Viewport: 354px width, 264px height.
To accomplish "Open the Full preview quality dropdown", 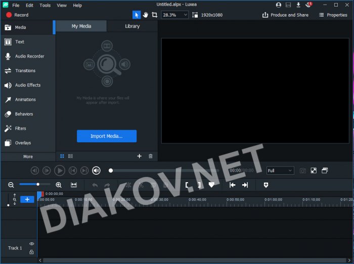I will [280, 171].
